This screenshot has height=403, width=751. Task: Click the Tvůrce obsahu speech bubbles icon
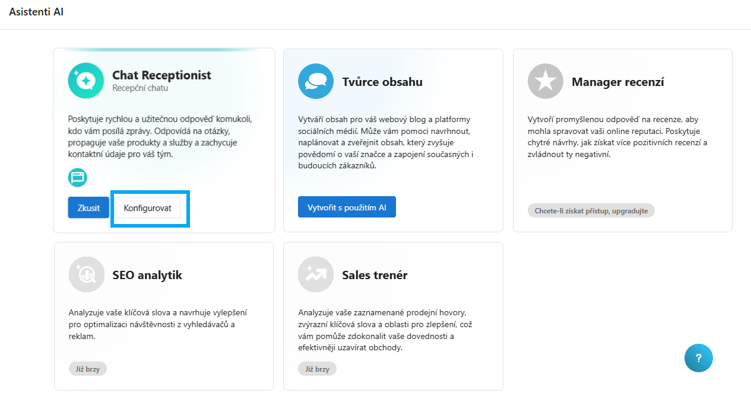316,81
